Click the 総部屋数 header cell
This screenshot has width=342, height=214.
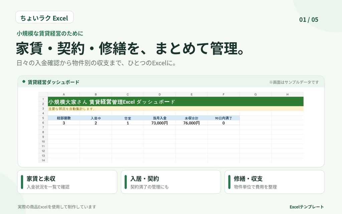click(64, 118)
